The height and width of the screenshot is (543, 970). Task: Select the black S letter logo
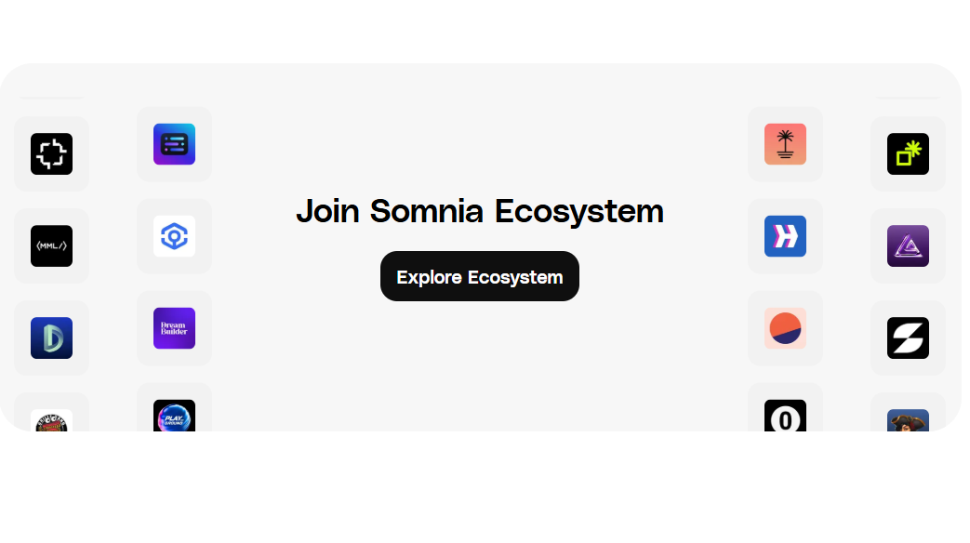(908, 338)
